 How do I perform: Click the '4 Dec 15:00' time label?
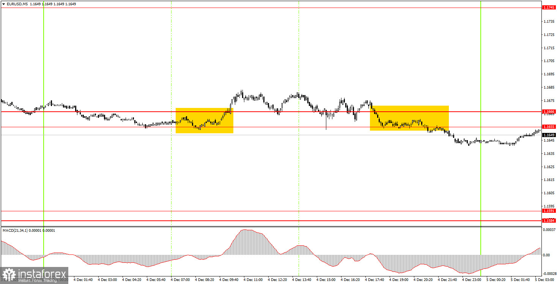pos(326,280)
